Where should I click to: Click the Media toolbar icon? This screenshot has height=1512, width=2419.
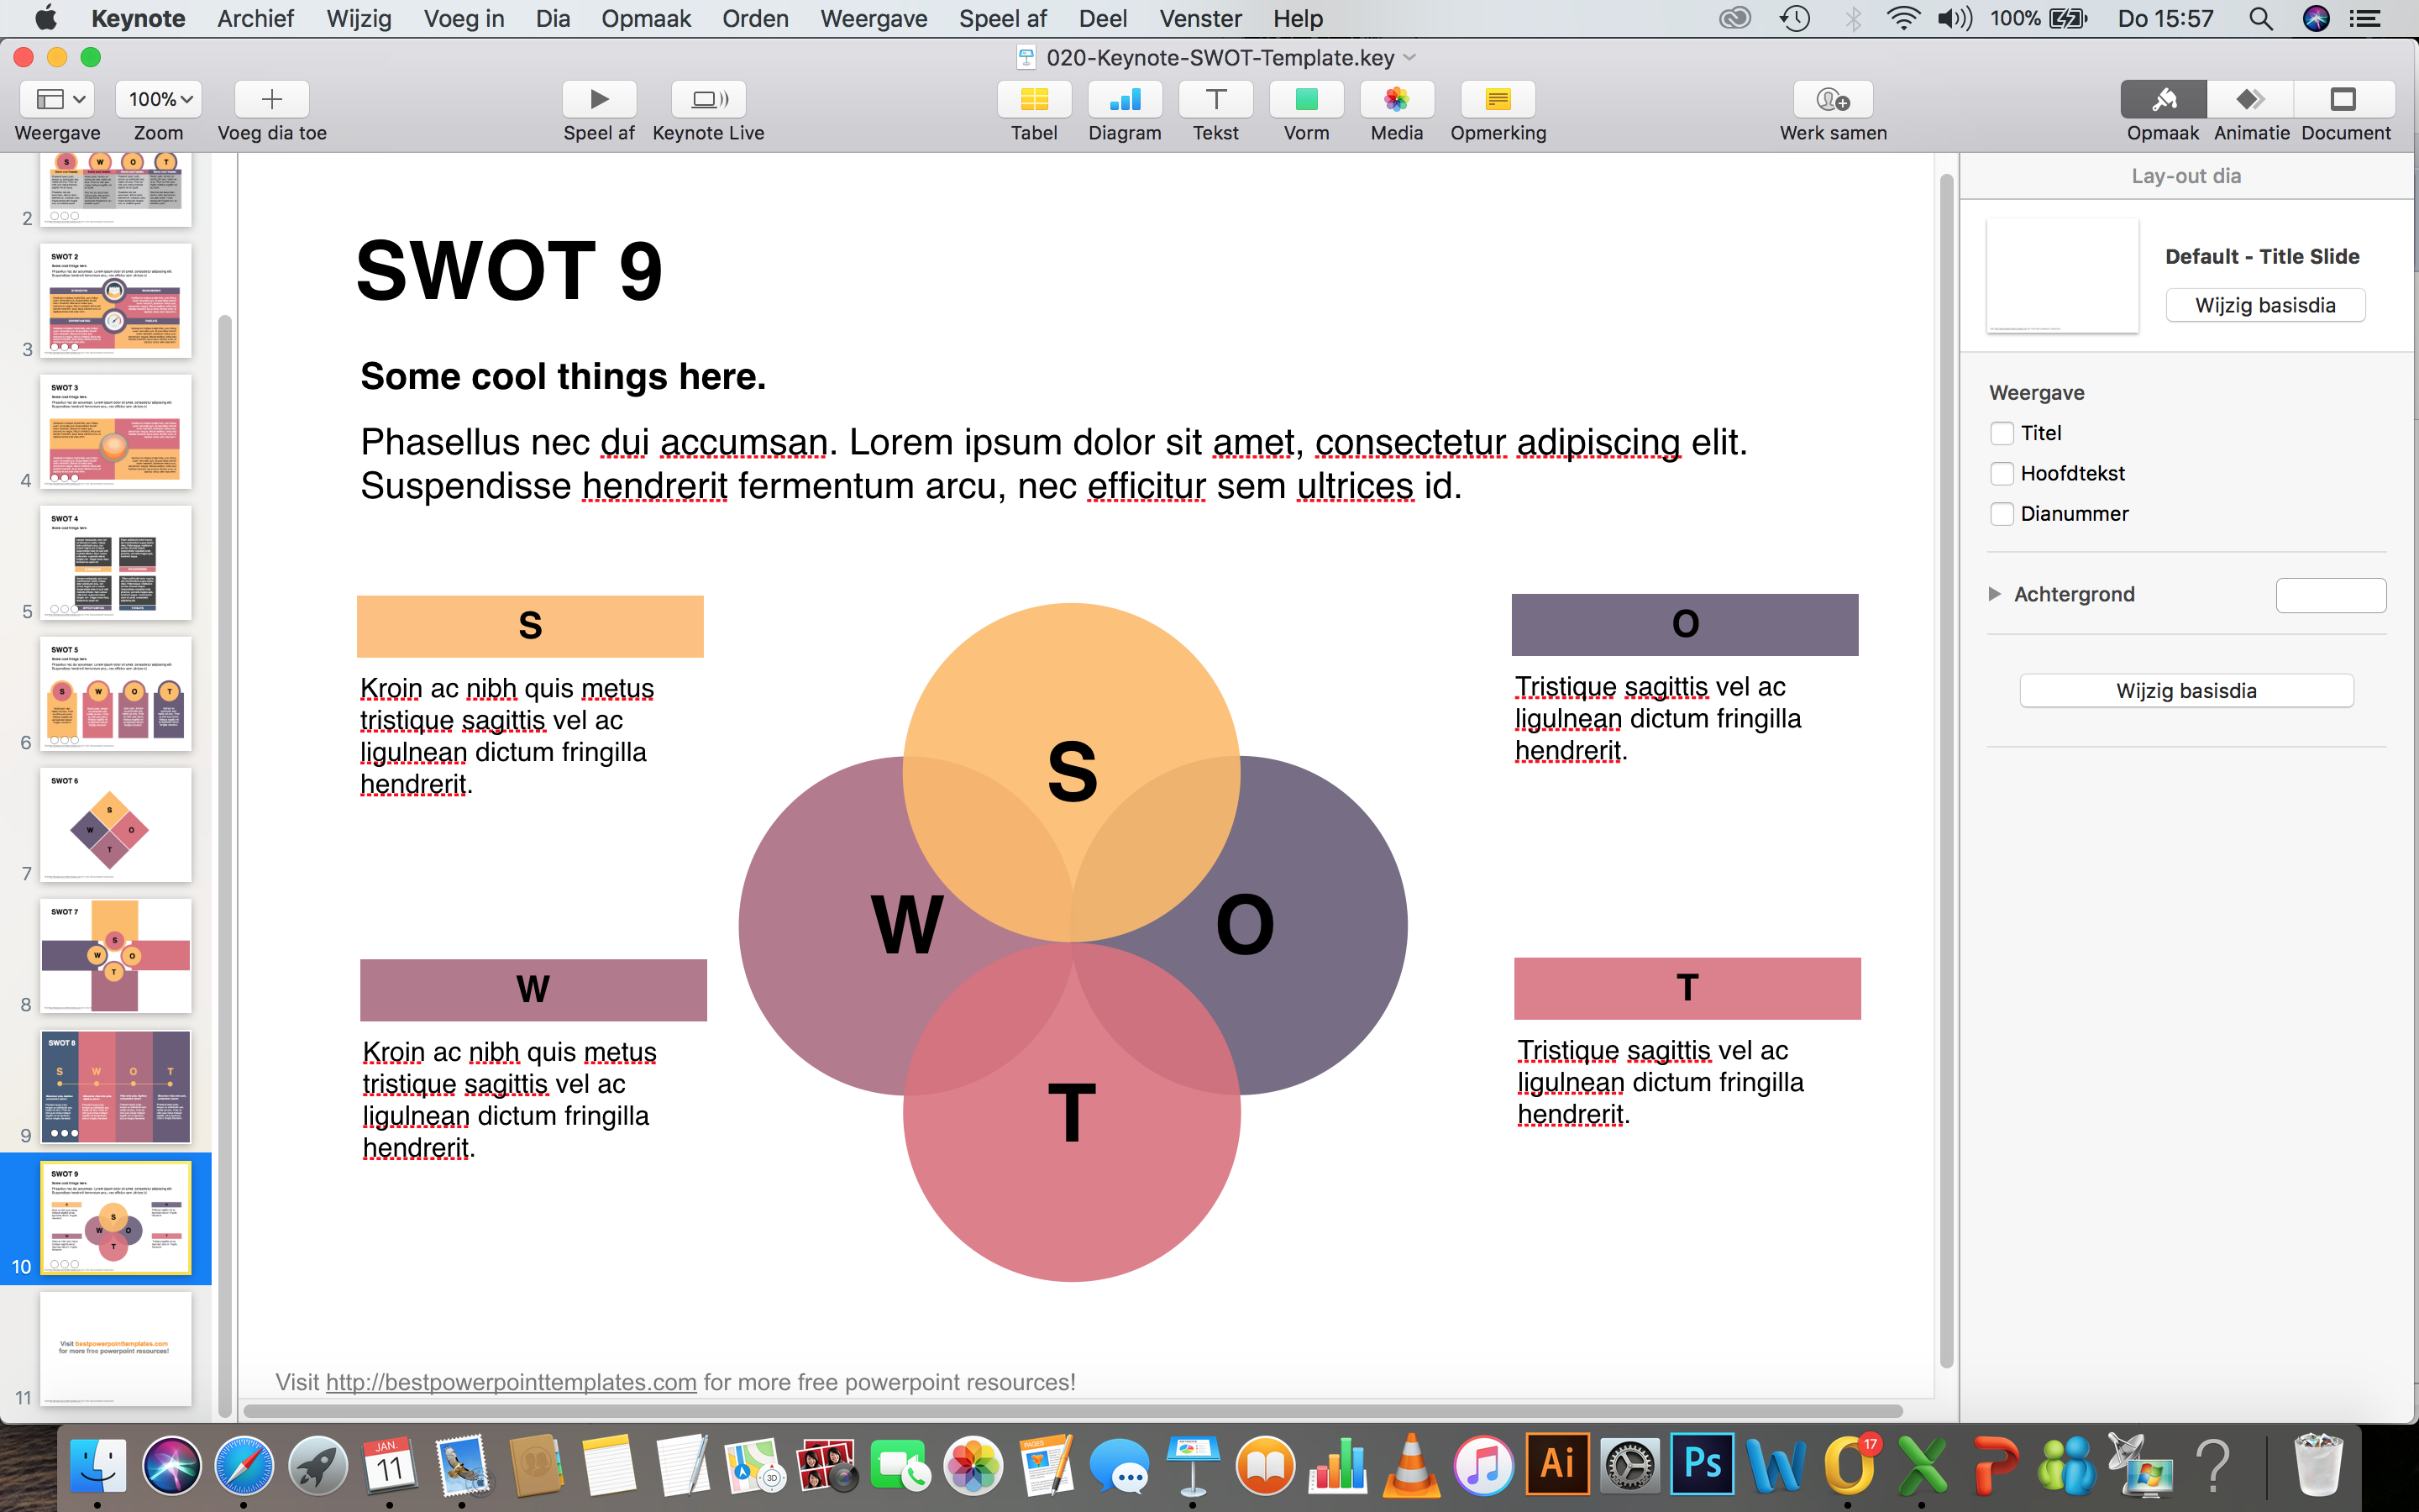click(1397, 99)
